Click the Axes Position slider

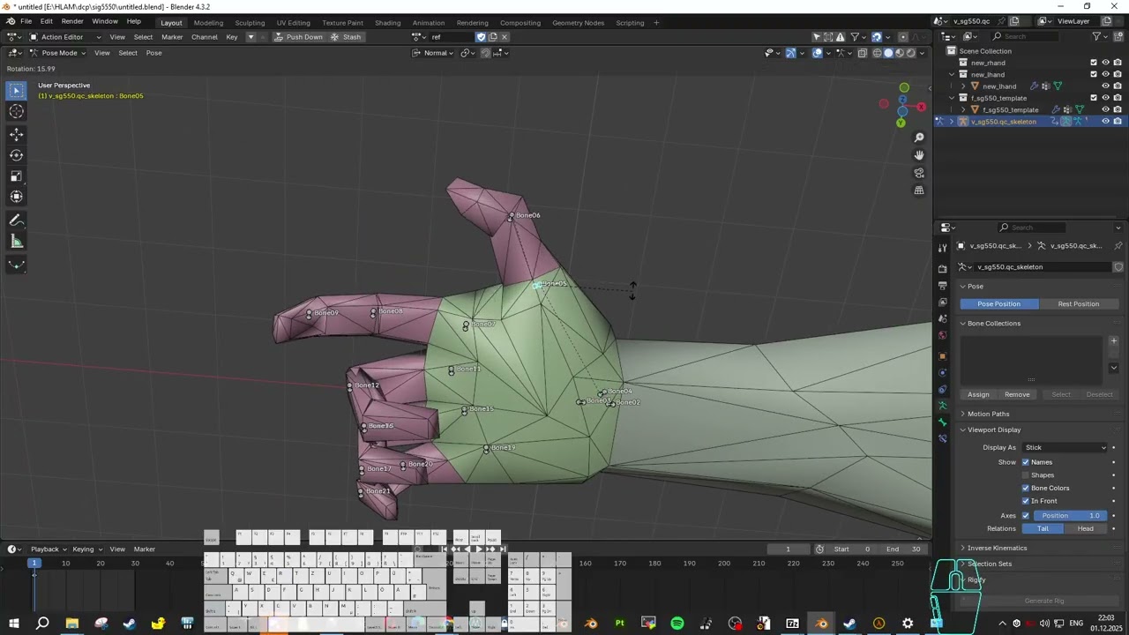click(x=1071, y=516)
